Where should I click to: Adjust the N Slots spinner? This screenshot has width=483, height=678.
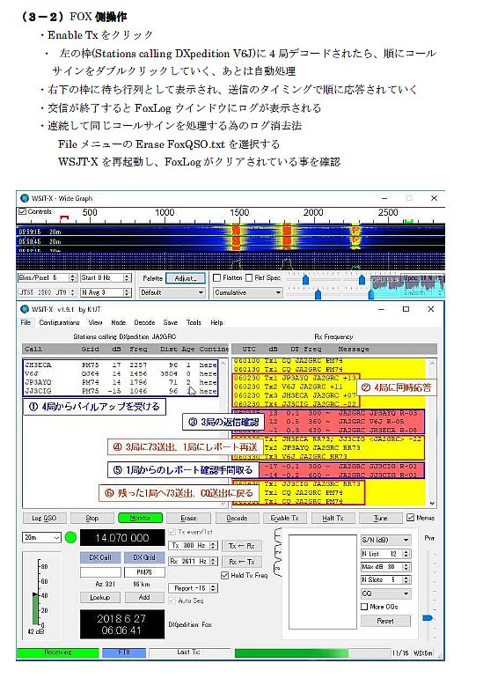point(385,580)
